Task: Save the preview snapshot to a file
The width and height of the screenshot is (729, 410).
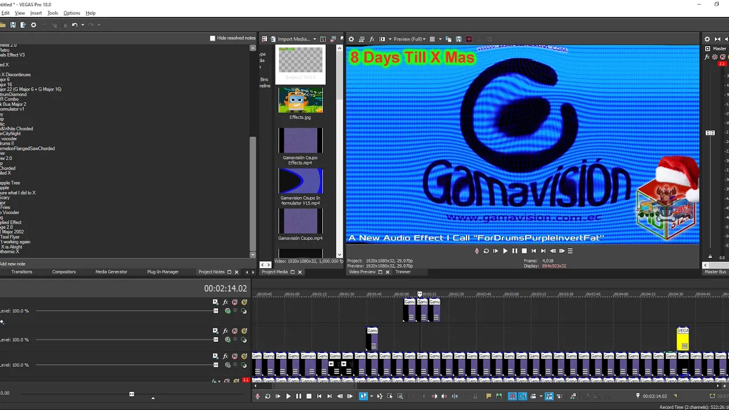Action: point(458,39)
